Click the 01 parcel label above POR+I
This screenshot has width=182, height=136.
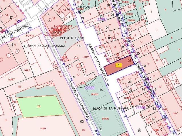[x=28, y=33]
